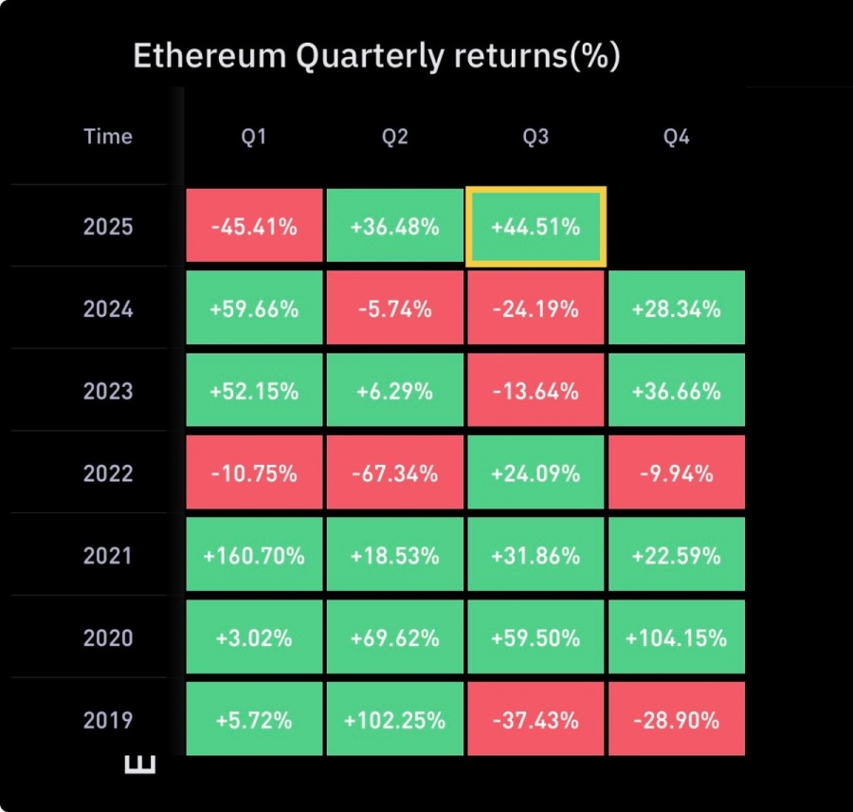This screenshot has height=812, width=853.
Task: Click the 2025 Q2 +36.48% cell
Action: click(x=395, y=226)
